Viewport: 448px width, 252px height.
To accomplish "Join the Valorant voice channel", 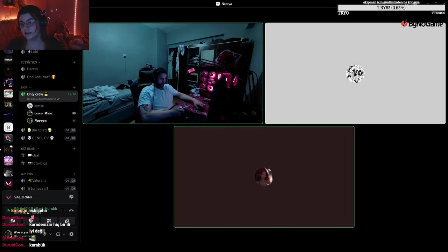I will click(x=48, y=181).
